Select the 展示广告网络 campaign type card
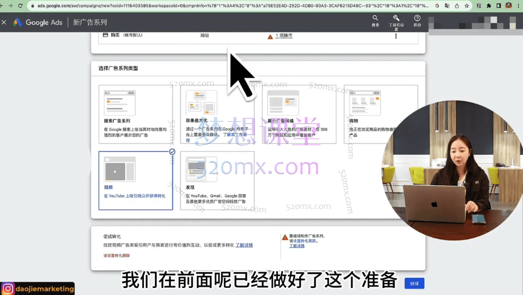523x295 pixels. (299, 115)
